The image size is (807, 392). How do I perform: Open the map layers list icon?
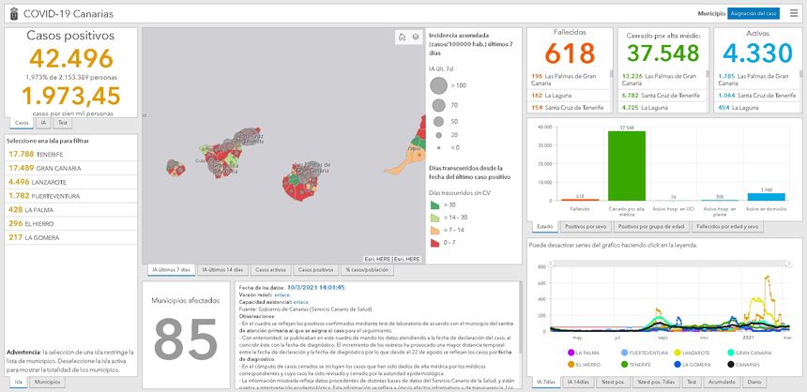coord(415,37)
